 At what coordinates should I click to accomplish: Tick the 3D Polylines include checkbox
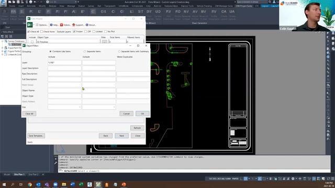pos(32,42)
